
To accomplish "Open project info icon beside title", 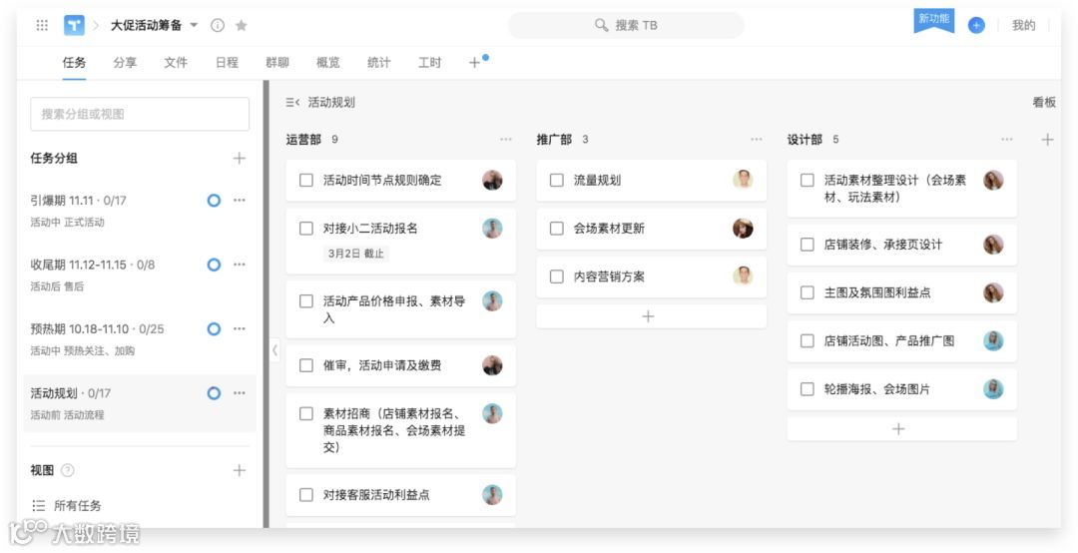I will coord(218,25).
